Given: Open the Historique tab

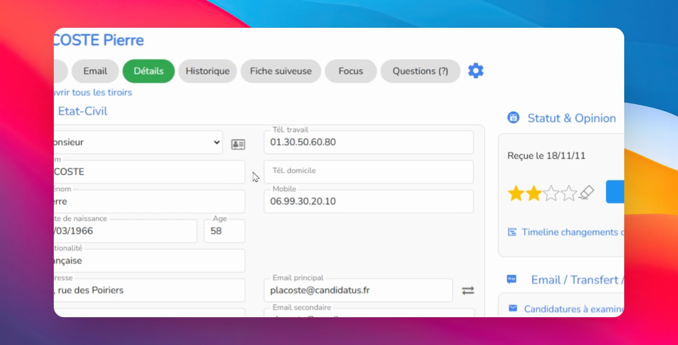Looking at the screenshot, I should pos(207,71).
